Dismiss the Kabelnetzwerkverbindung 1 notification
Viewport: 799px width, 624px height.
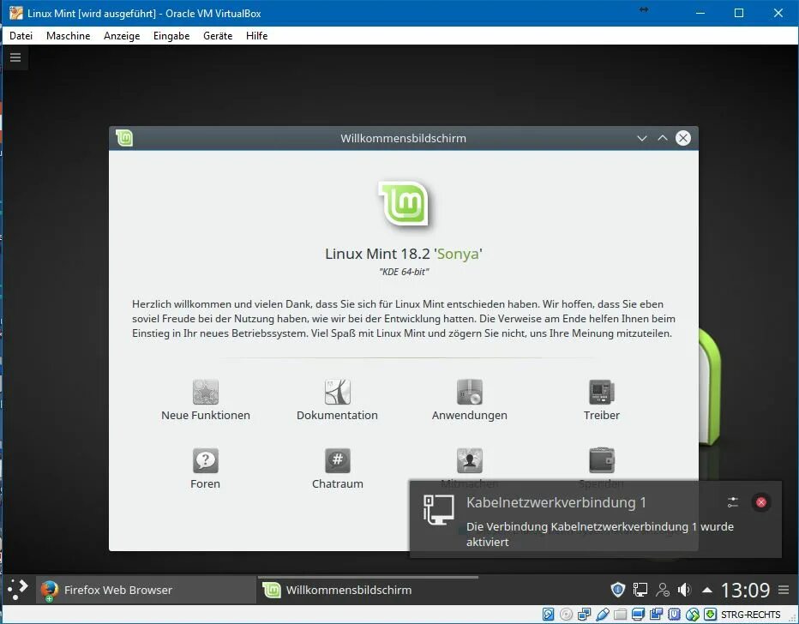761,502
